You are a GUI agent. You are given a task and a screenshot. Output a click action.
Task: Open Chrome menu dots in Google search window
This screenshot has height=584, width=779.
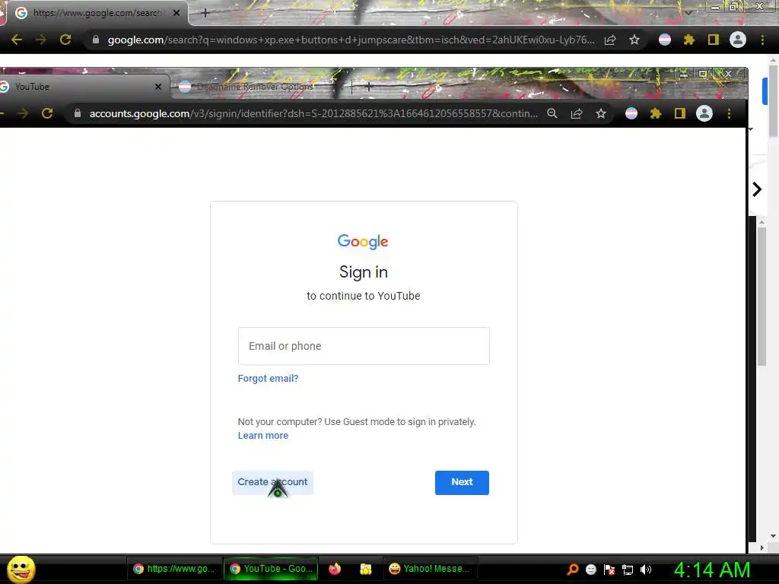[x=762, y=40]
